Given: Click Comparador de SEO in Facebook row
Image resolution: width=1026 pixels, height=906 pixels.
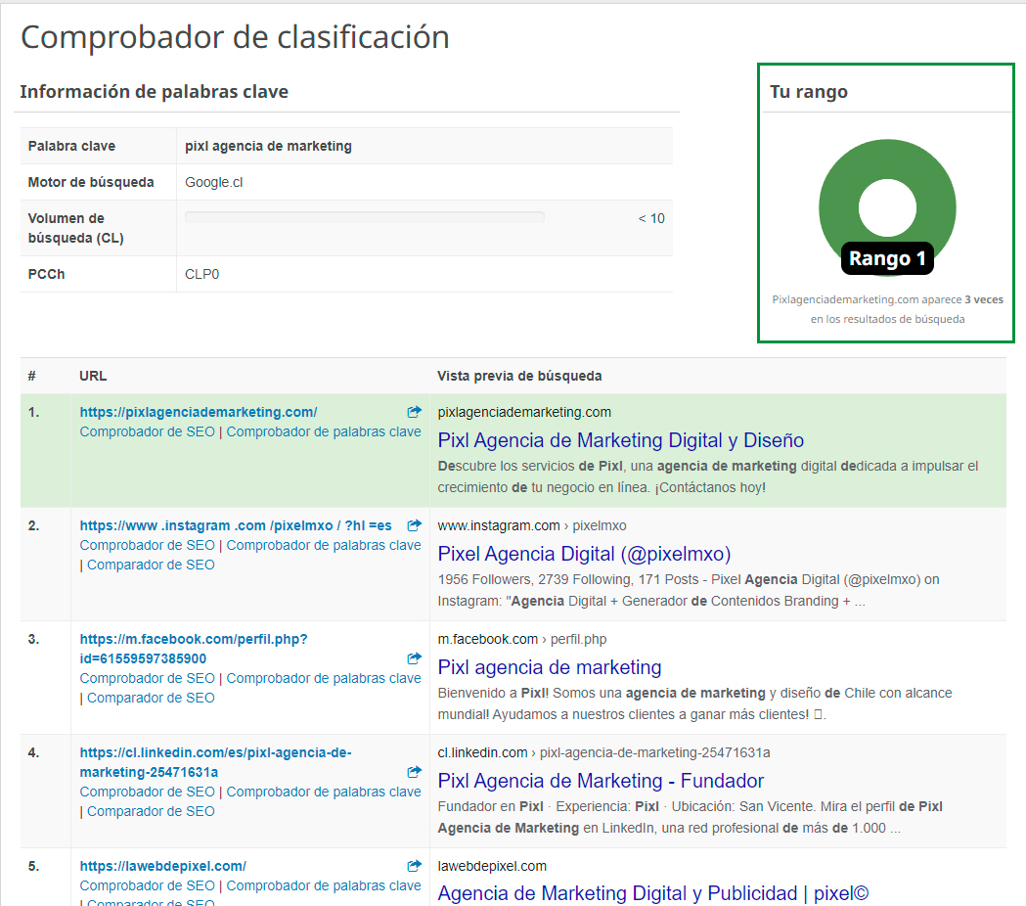Looking at the screenshot, I should 151,698.
